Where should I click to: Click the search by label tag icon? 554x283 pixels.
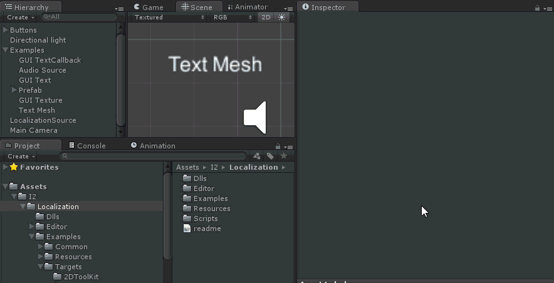[x=270, y=156]
